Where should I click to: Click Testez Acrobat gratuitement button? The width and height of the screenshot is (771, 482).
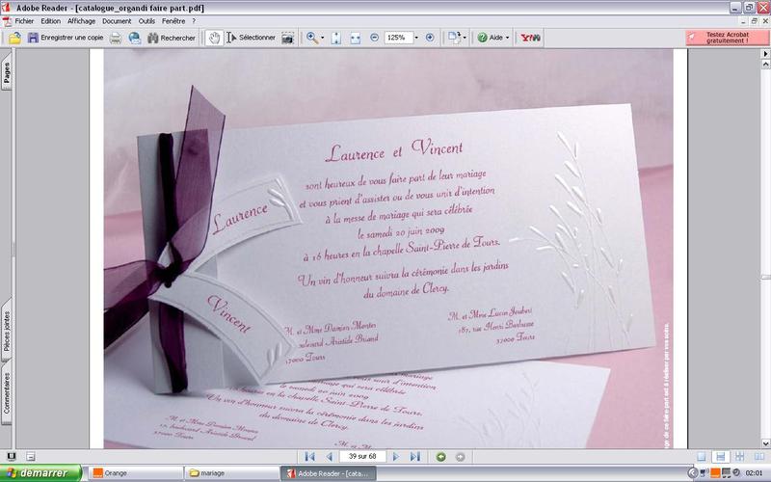(727, 38)
